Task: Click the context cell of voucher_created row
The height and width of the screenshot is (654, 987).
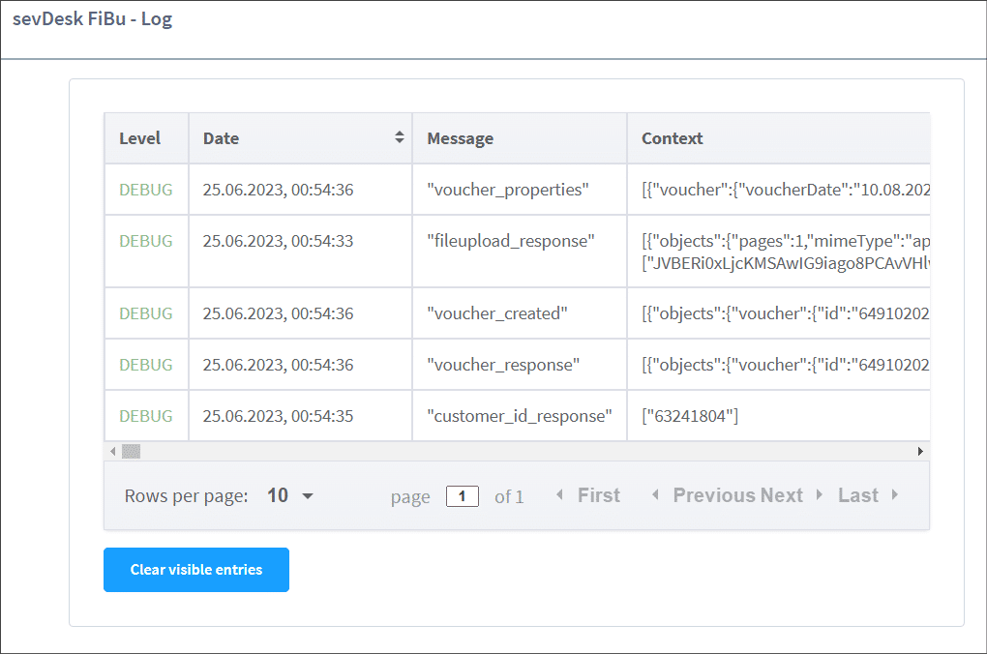Action: pyautogui.click(x=779, y=313)
